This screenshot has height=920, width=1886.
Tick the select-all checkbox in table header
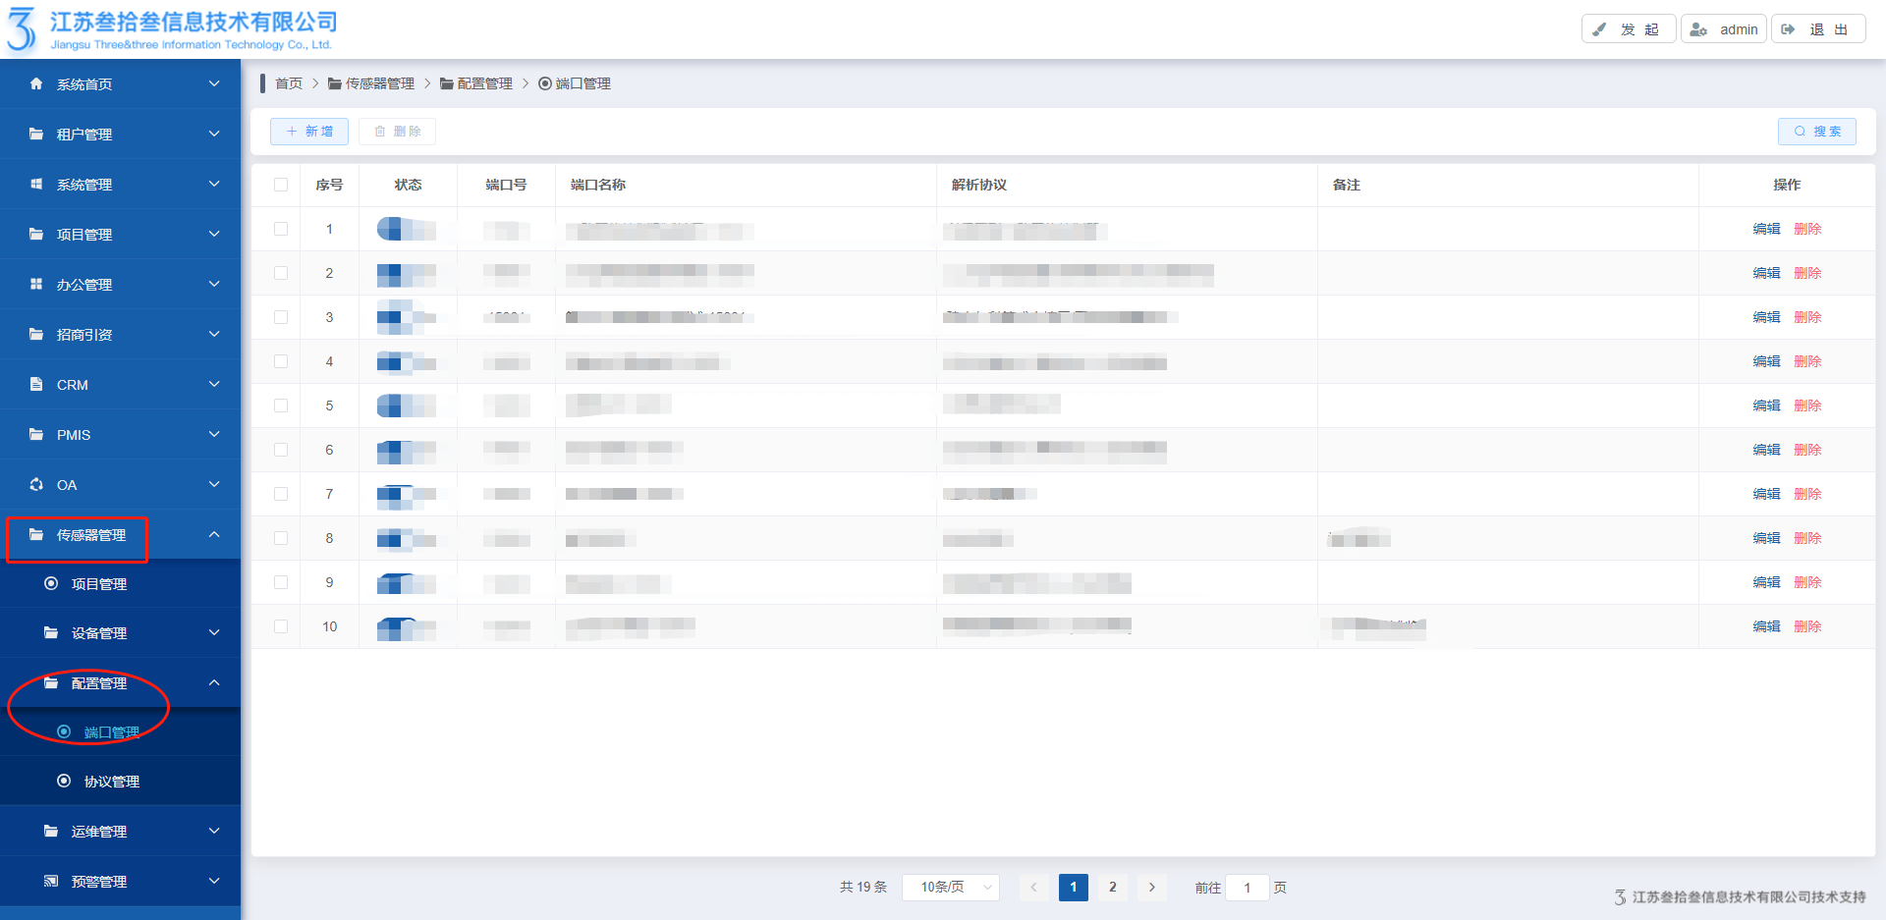[281, 185]
